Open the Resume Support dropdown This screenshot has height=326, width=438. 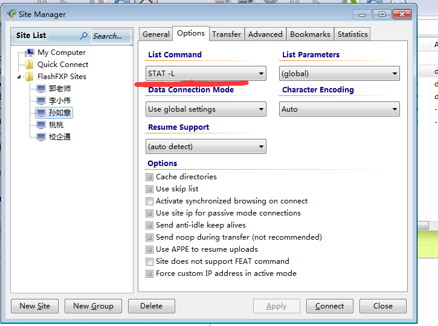pyautogui.click(x=207, y=147)
